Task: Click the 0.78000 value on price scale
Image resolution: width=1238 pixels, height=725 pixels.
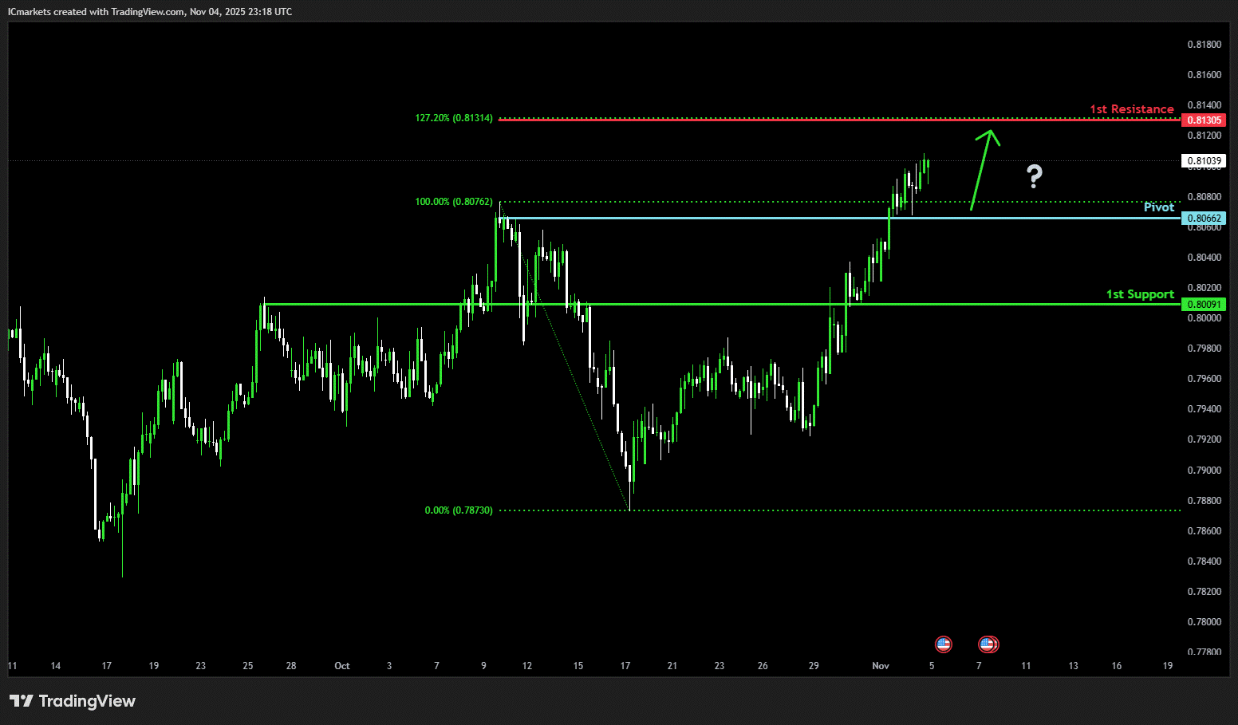Action: pyautogui.click(x=1204, y=622)
